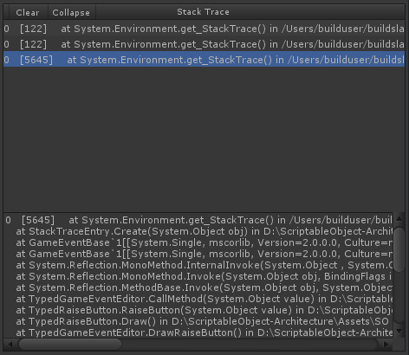Toggle the Collapse button
Image resolution: width=409 pixels, height=355 pixels.
coord(71,12)
